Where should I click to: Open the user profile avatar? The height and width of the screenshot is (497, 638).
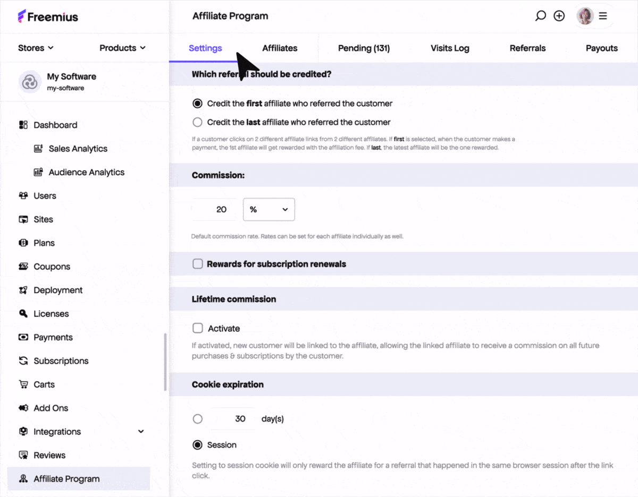[x=585, y=16]
